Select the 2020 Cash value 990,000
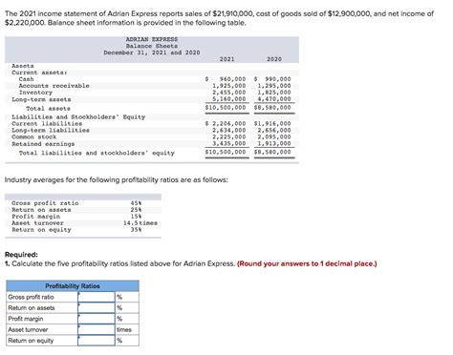 pyautogui.click(x=278, y=79)
